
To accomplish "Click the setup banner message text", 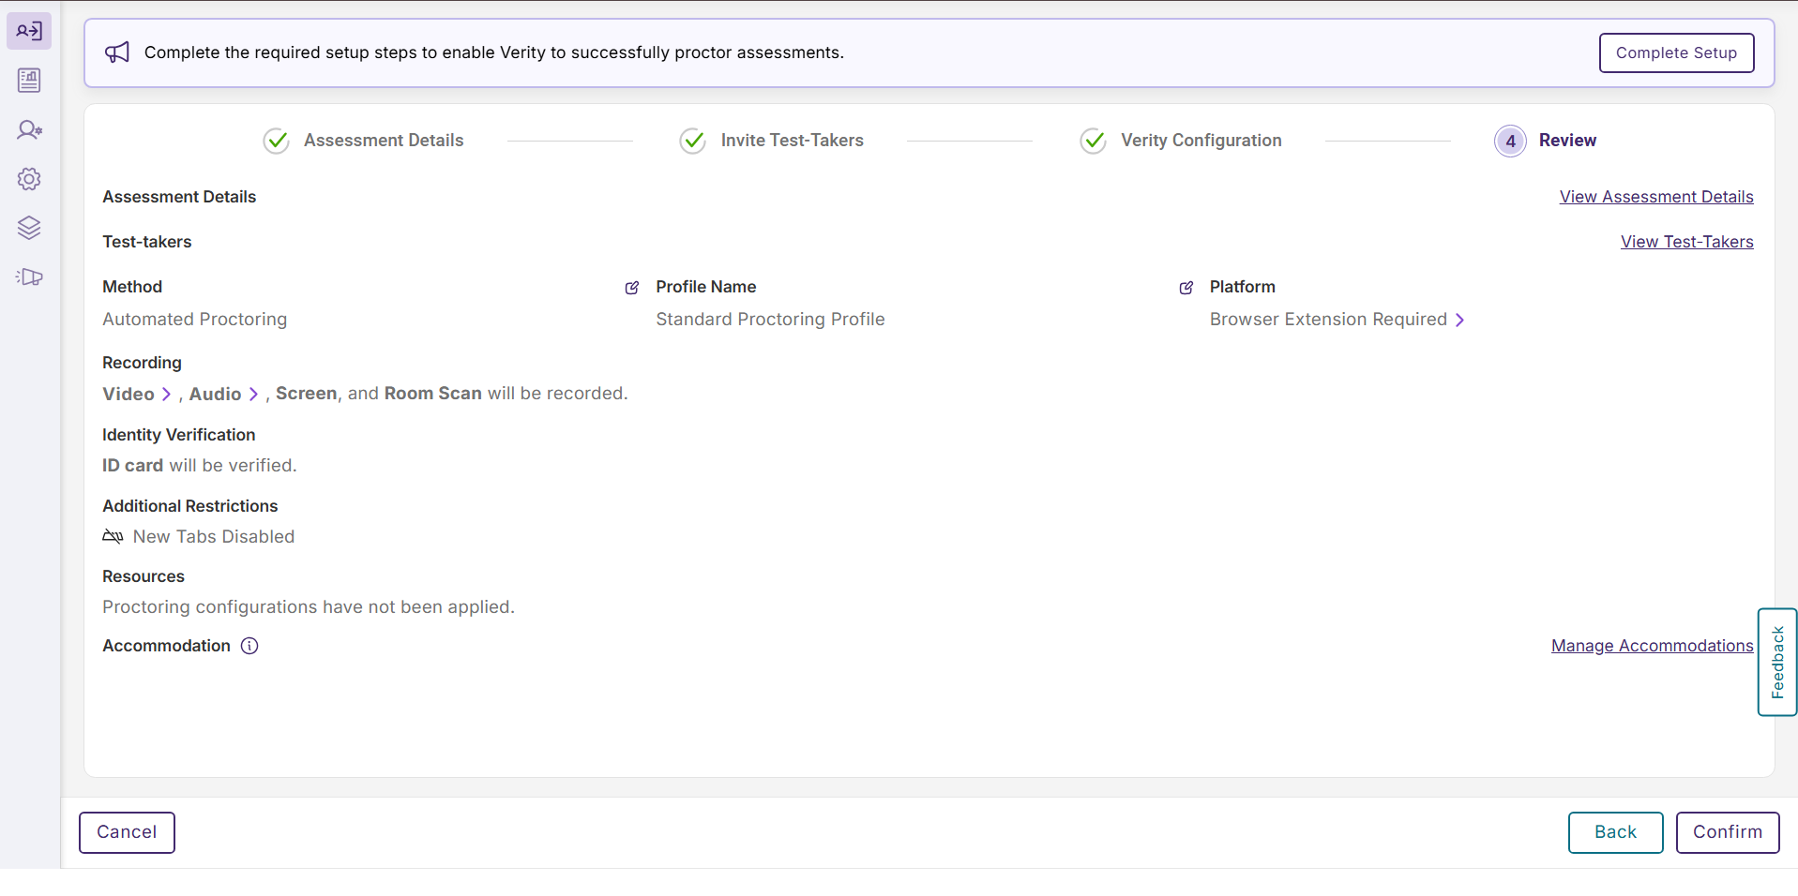I will pyautogui.click(x=494, y=52).
